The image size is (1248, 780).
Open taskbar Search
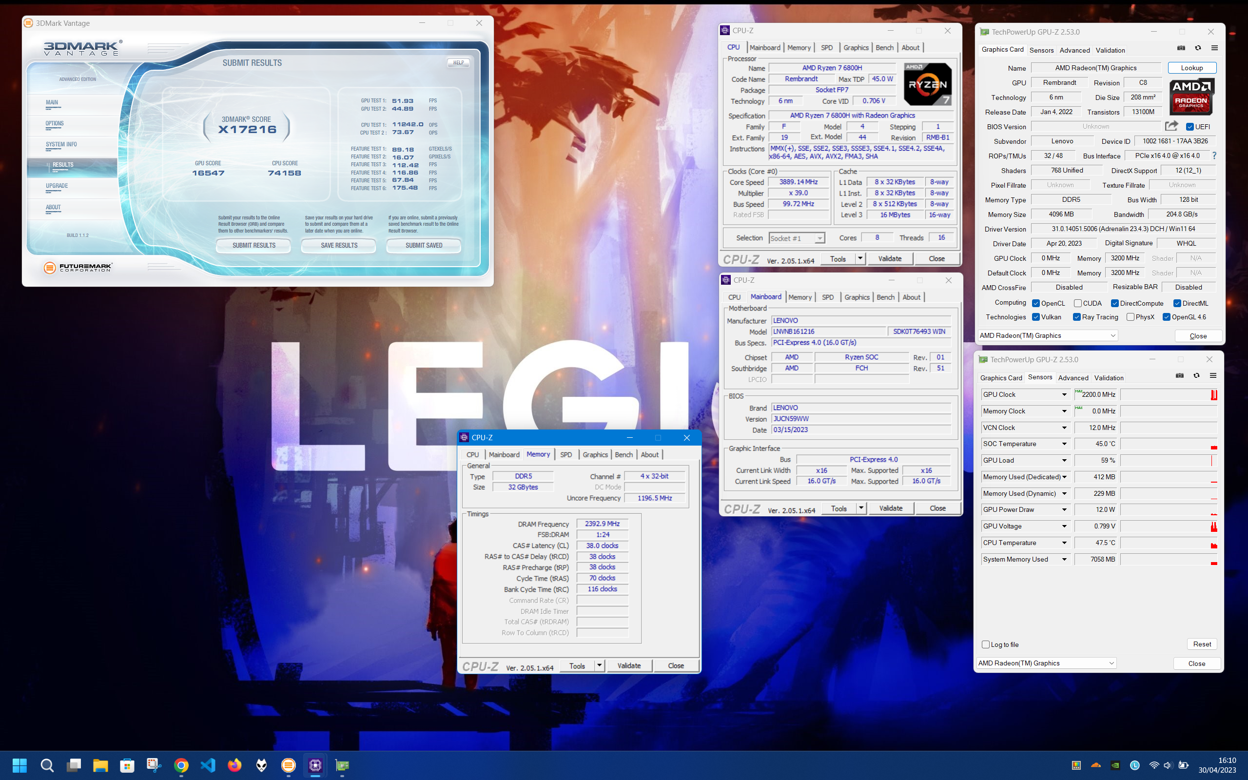(x=47, y=765)
